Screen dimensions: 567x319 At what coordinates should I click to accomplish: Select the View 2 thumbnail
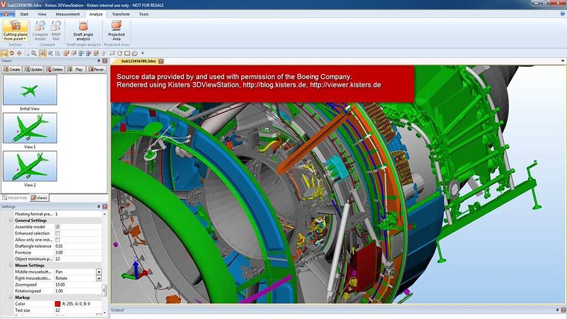(x=30, y=166)
